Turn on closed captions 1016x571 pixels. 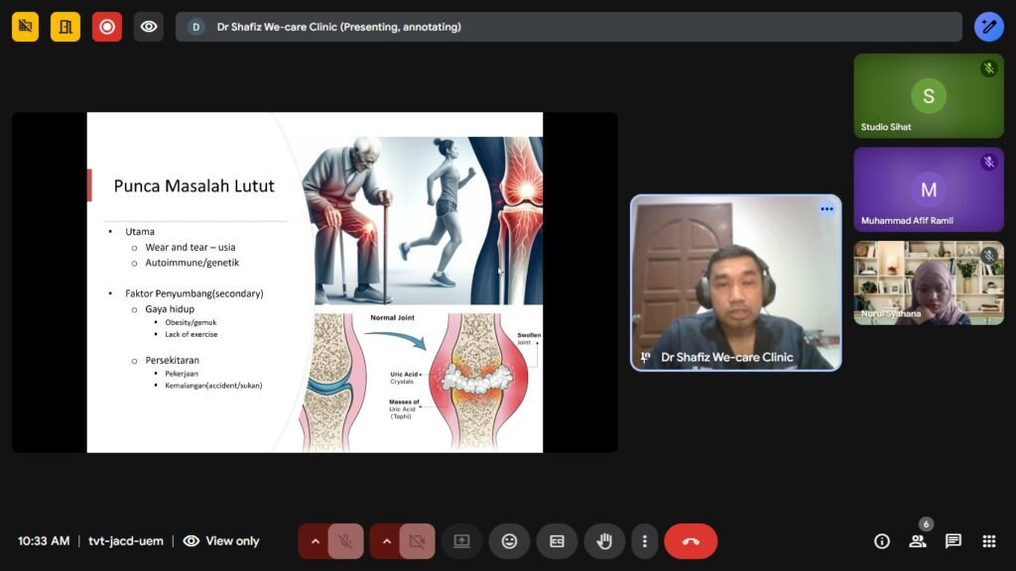coord(557,541)
